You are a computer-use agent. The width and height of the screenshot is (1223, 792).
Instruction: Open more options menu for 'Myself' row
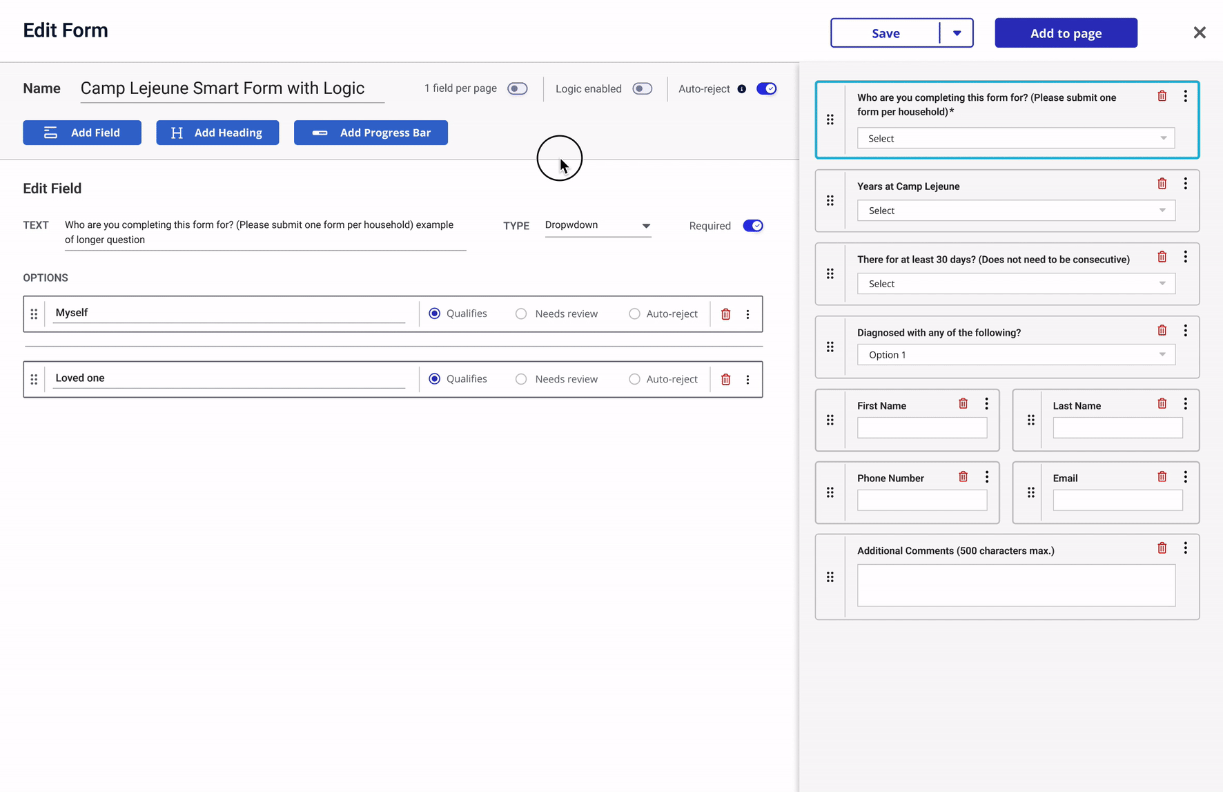747,314
